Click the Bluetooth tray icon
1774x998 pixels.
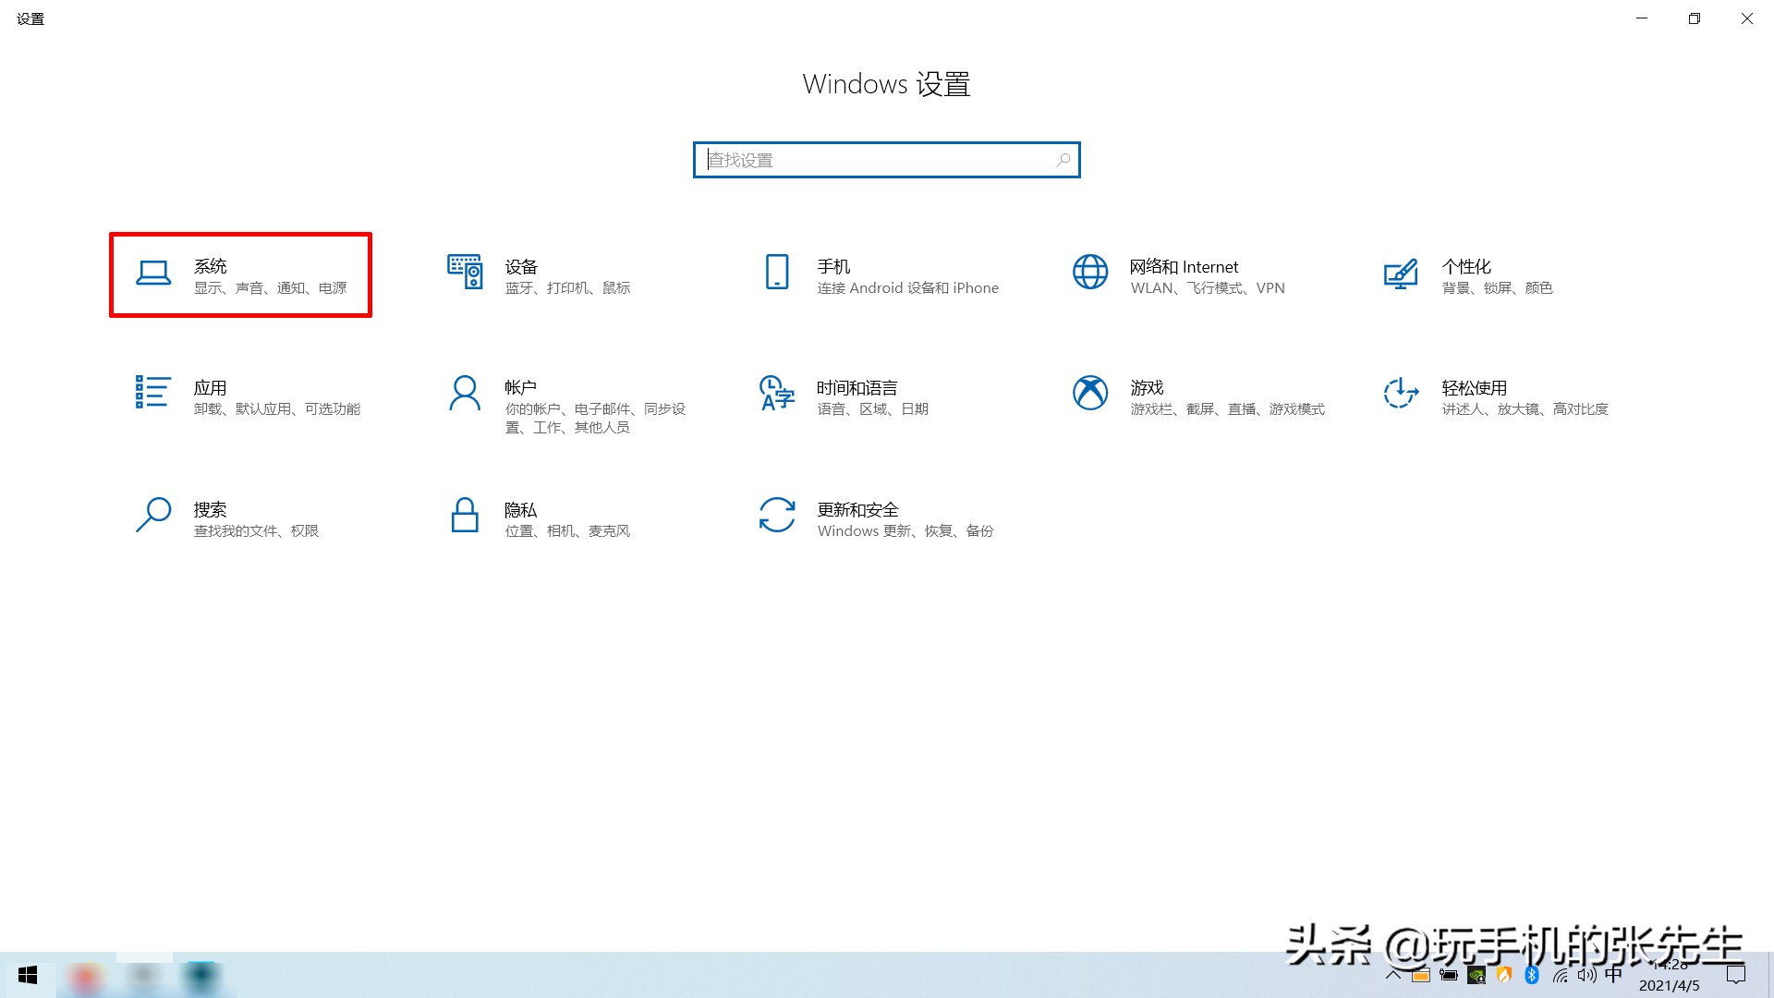point(1532,975)
